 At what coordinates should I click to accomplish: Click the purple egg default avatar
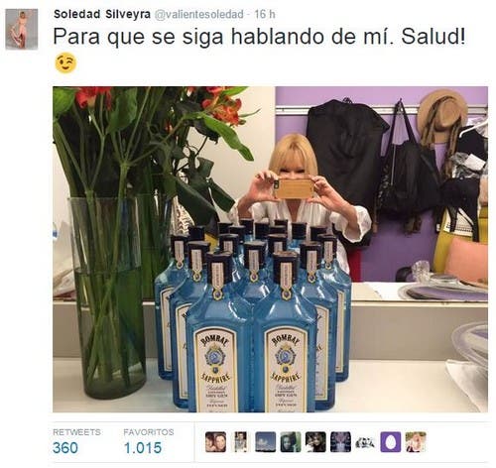(391, 442)
